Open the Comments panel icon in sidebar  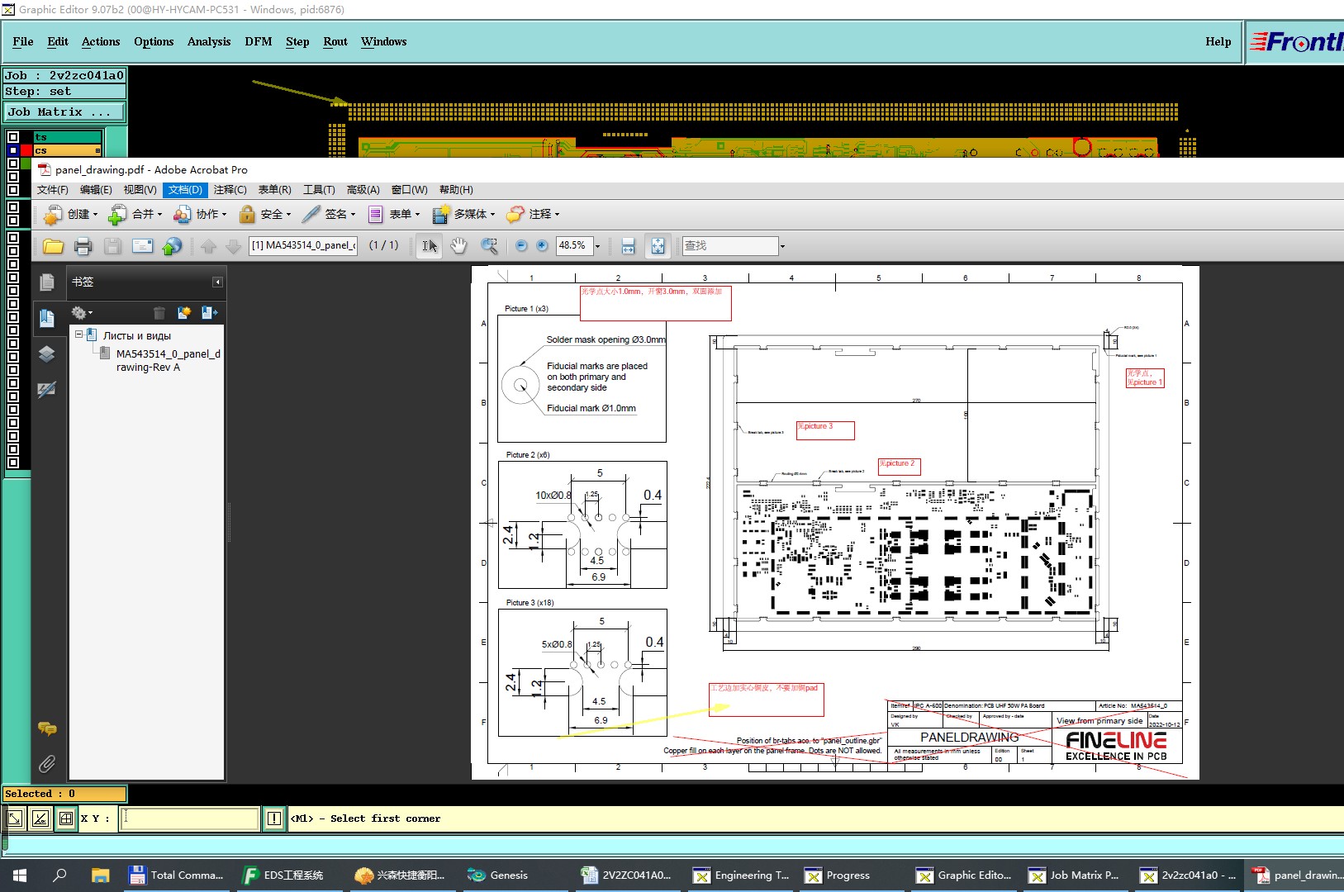pos(47,728)
